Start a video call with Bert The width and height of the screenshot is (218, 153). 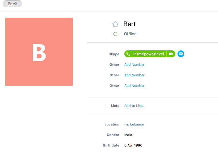pos(171,54)
